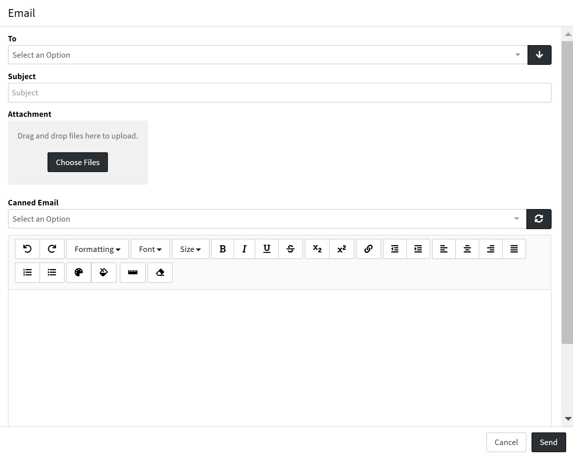Click the undo icon in editor toolbar
The image size is (573, 455).
point(27,249)
